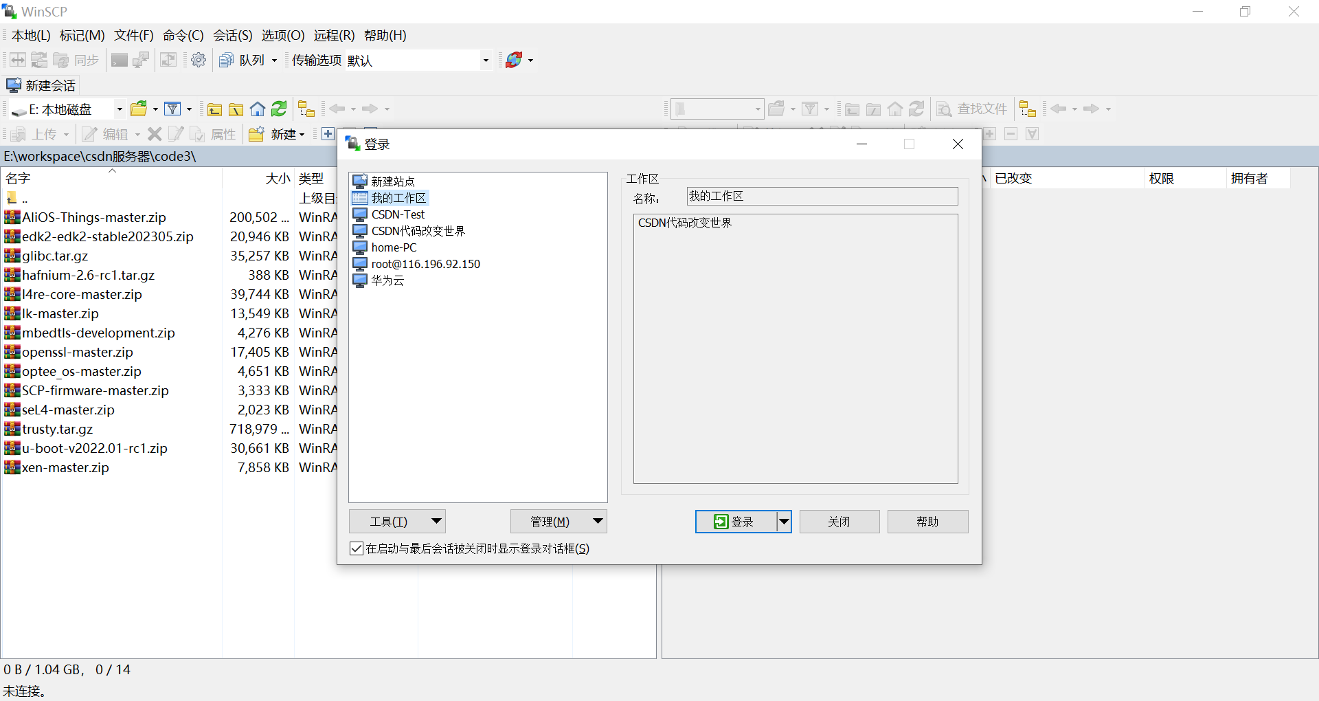1319x701 pixels.
Task: Click the open terminal console icon
Action: 120,60
